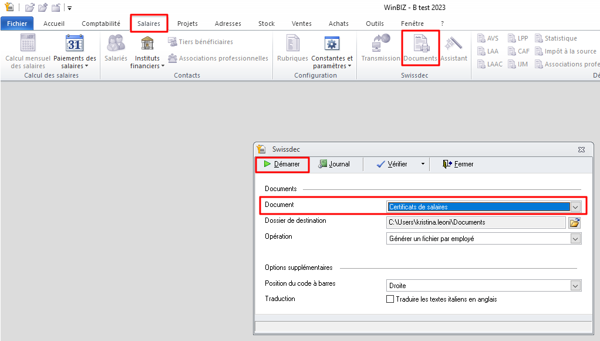Viewport: 600px width, 341px height.
Task: Click Démarrer in Swissdec dialog
Action: tap(282, 165)
